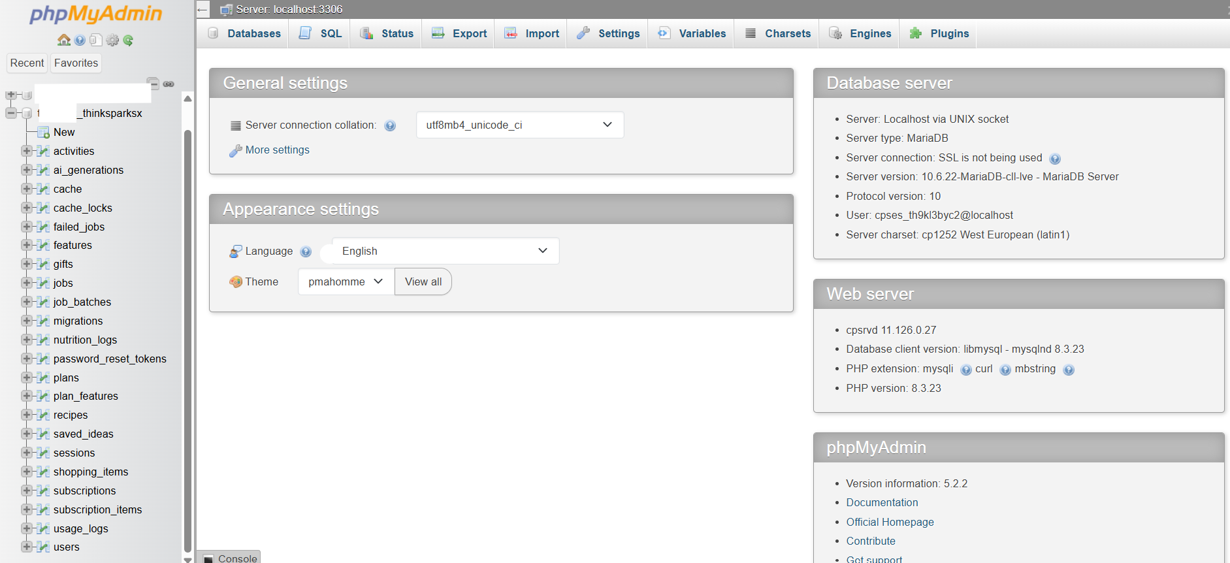Open the Contribute link
1230x563 pixels.
(871, 541)
